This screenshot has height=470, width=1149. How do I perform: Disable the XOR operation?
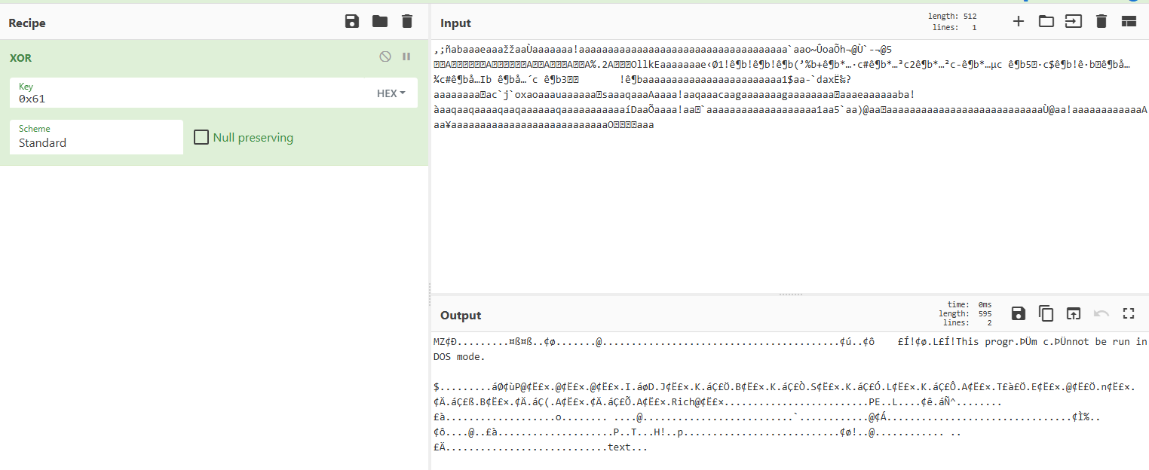click(385, 56)
